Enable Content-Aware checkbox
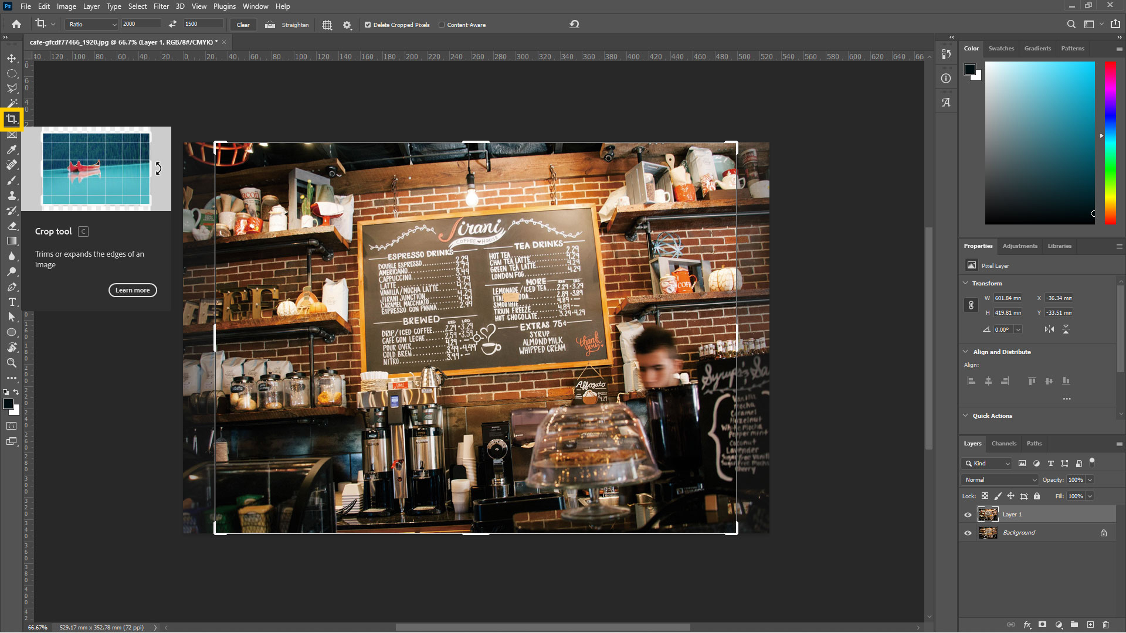 click(442, 25)
